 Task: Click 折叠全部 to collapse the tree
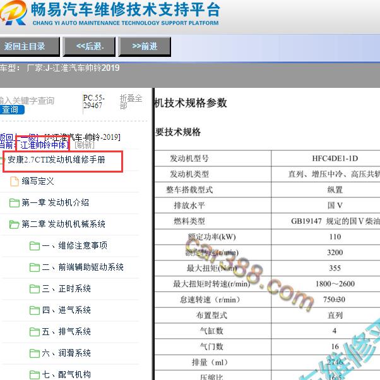pyautogui.click(x=131, y=102)
